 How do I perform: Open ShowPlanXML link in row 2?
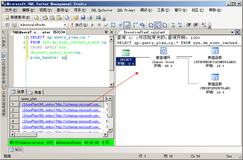pyautogui.click(x=62, y=110)
